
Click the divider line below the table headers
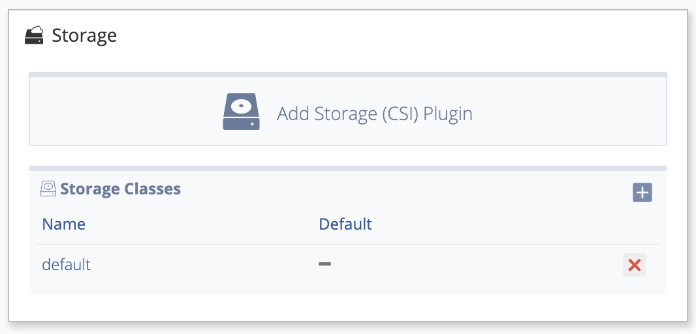click(348, 245)
